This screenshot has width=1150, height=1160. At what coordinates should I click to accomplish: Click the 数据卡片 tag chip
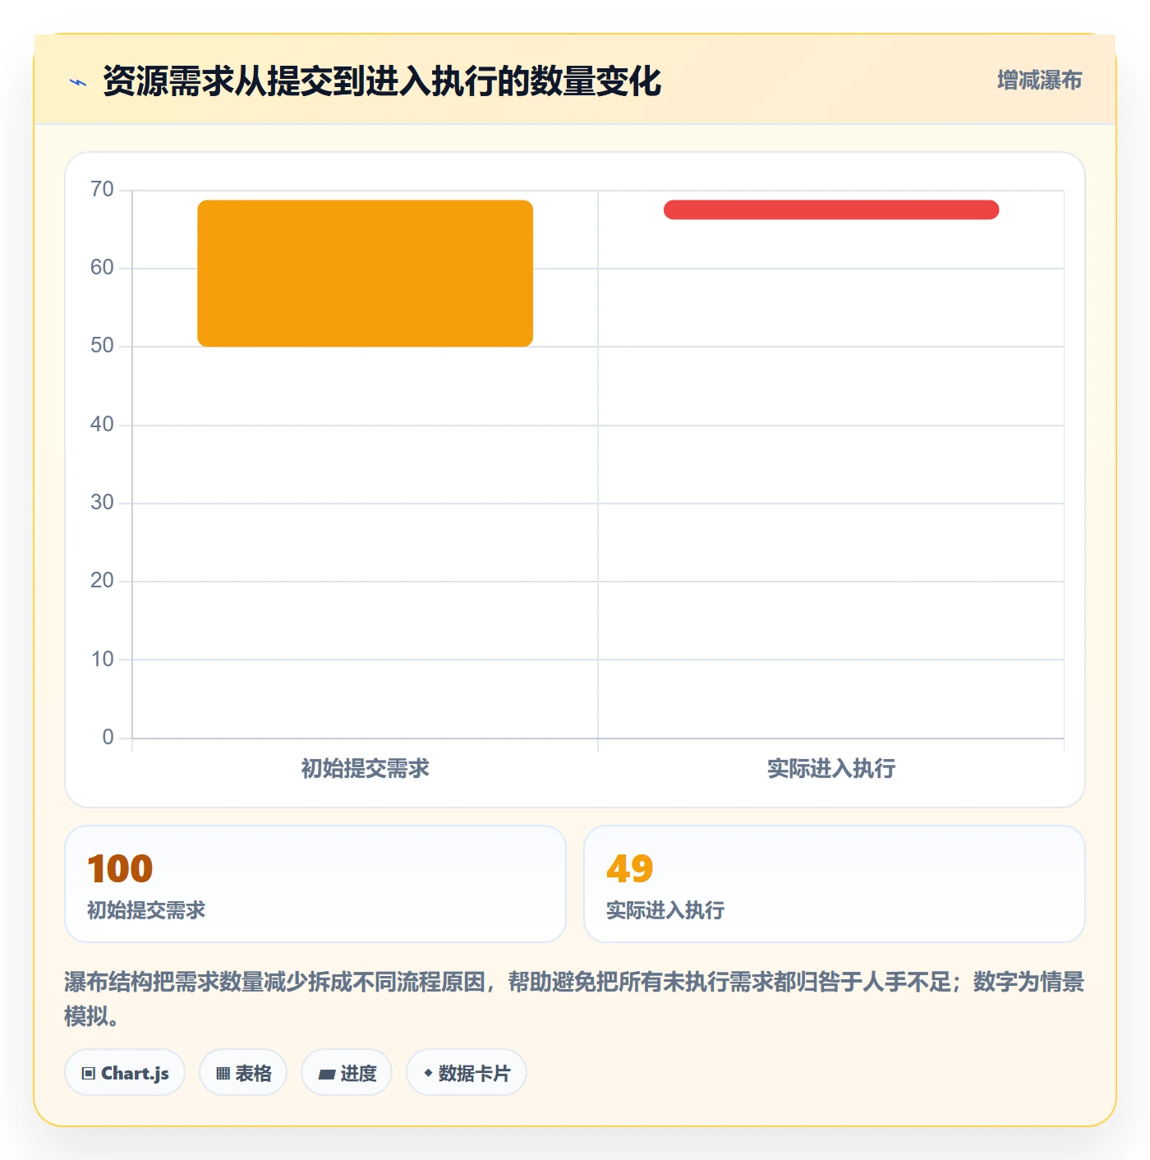tap(467, 1073)
